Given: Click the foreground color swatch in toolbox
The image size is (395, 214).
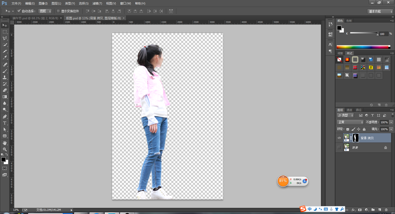Looking at the screenshot, I should click(x=3, y=160).
